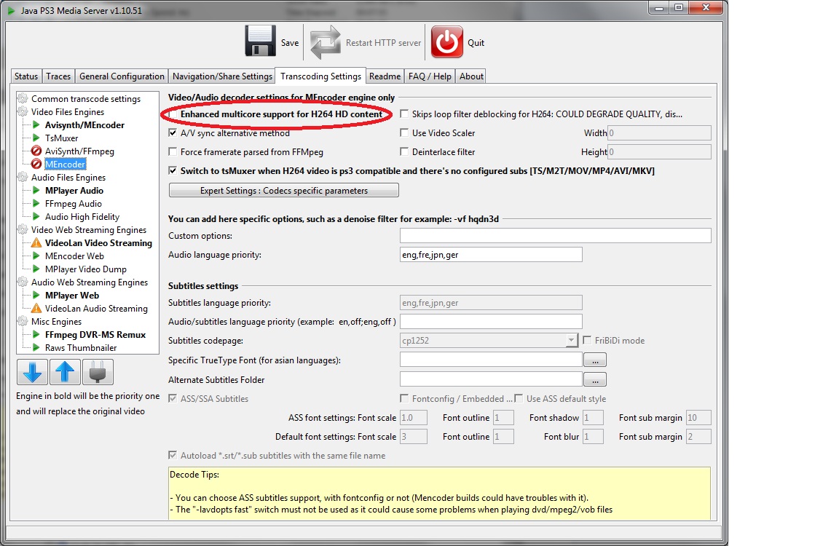Viewport: 839px width, 546px height.
Task: Click the warning icon beside VideoLan Video Streaming
Action: (36, 242)
